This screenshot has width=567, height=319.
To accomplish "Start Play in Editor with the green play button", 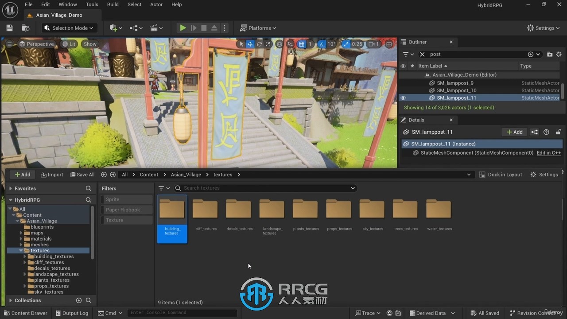I will tap(183, 28).
